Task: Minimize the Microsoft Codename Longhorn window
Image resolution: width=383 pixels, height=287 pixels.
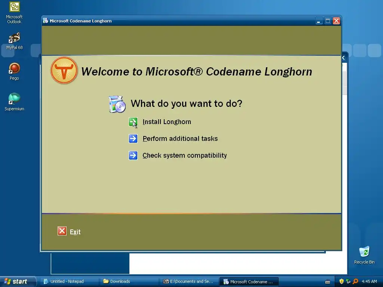Action: pos(319,21)
